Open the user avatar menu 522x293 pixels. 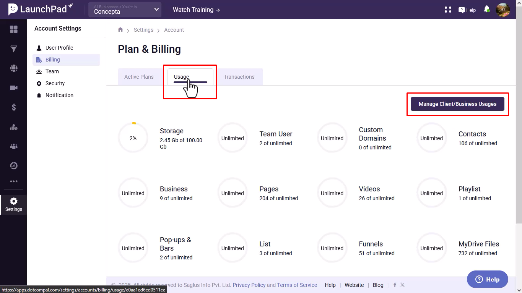pyautogui.click(x=503, y=10)
